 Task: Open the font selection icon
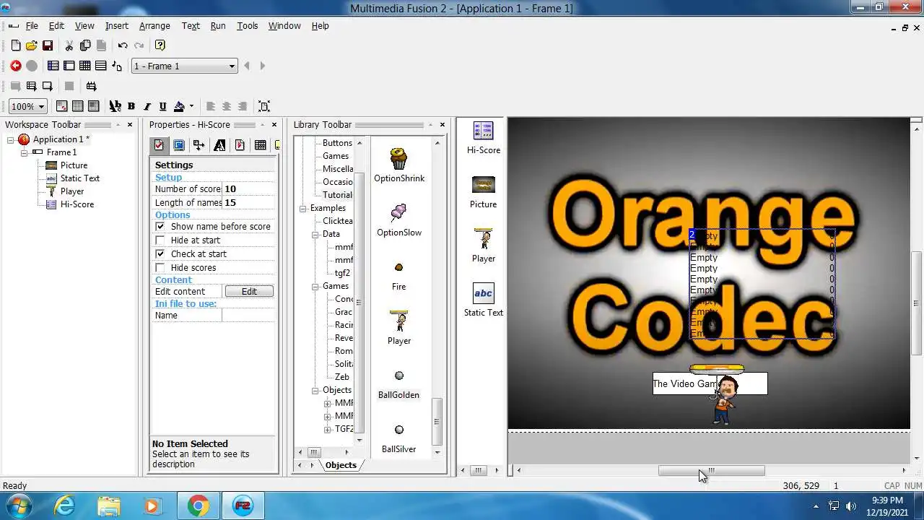[x=115, y=106]
